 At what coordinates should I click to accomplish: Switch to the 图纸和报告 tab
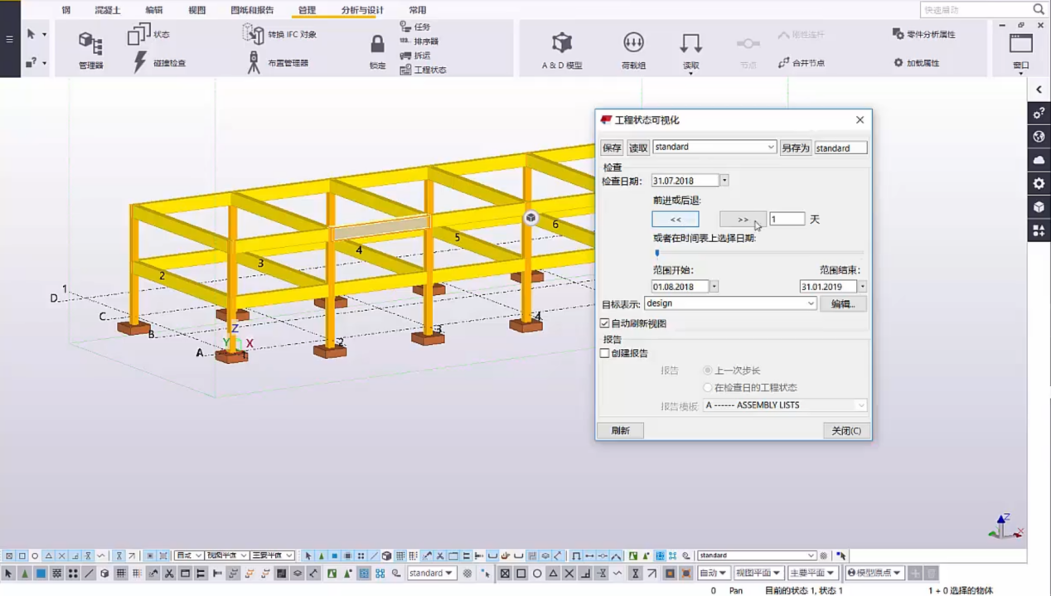(x=252, y=10)
